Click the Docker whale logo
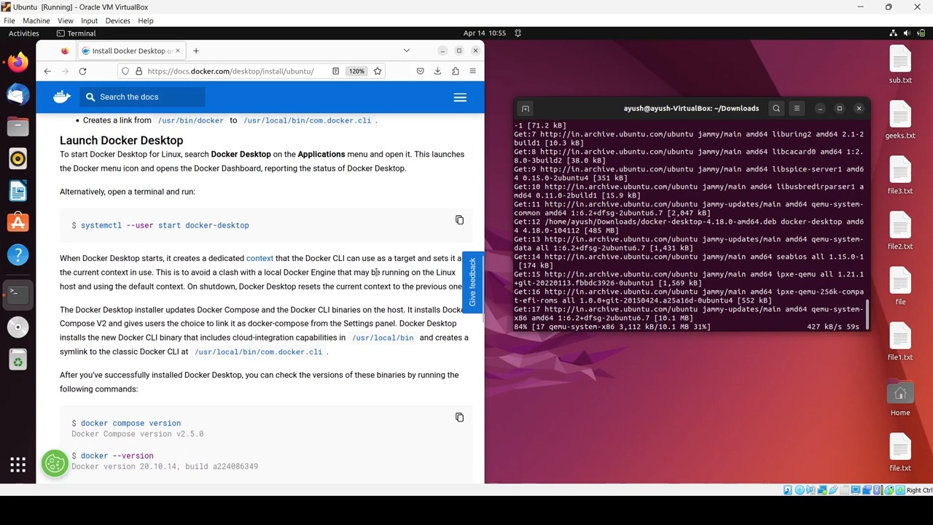This screenshot has height=525, width=933. (x=62, y=96)
